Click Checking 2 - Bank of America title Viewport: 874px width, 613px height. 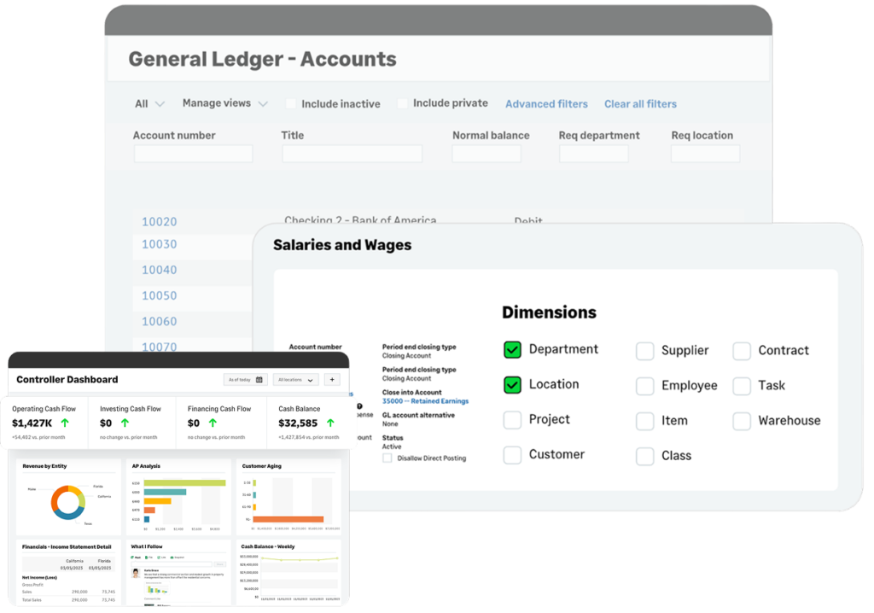click(x=361, y=219)
